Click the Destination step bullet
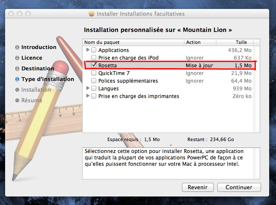The width and height of the screenshot is (276, 205). click(x=17, y=68)
